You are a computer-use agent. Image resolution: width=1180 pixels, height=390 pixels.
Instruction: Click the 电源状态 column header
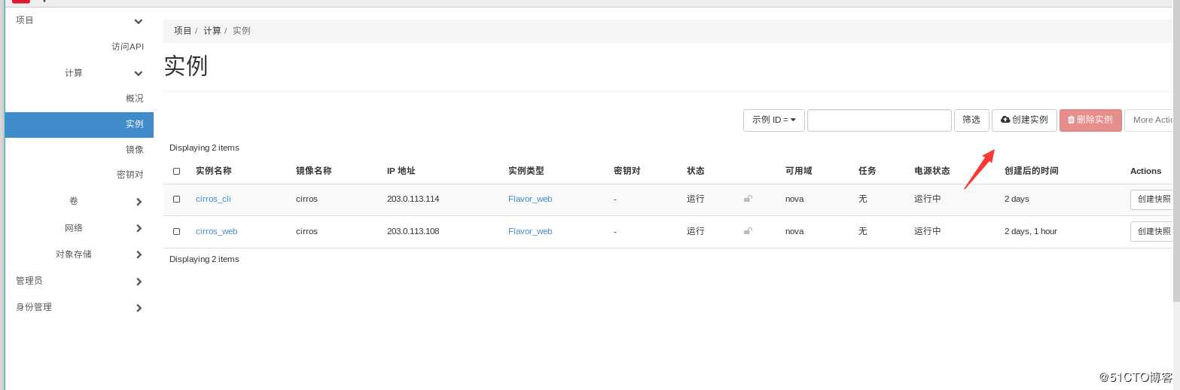(x=932, y=171)
